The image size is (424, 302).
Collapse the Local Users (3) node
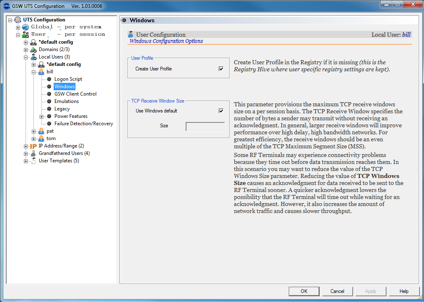(26, 57)
